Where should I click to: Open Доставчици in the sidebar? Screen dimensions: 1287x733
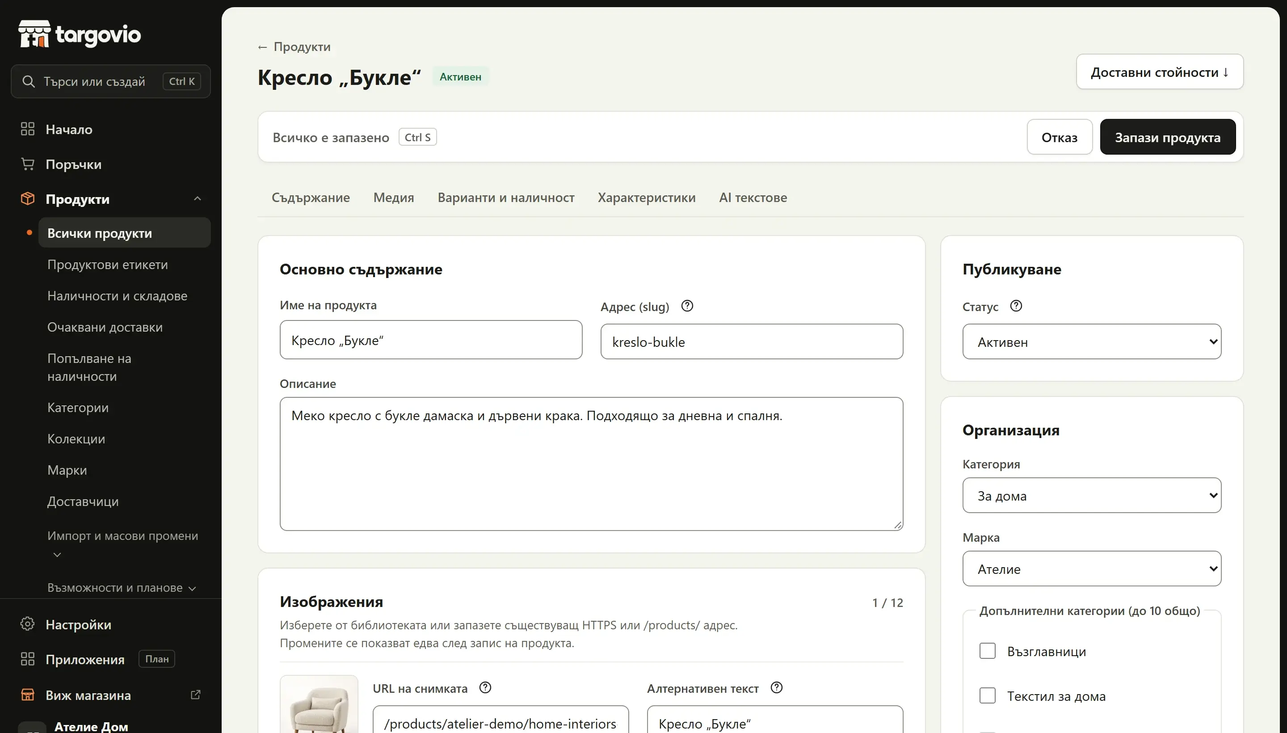(x=83, y=501)
